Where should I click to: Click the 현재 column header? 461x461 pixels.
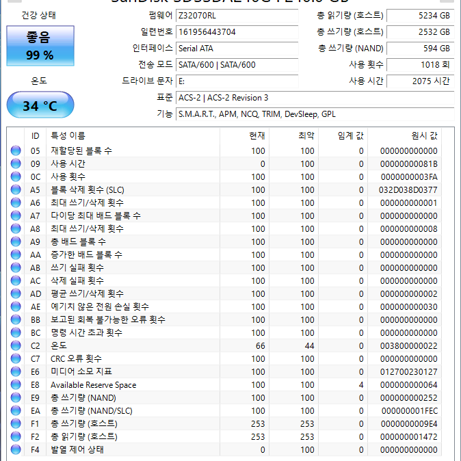click(245, 136)
